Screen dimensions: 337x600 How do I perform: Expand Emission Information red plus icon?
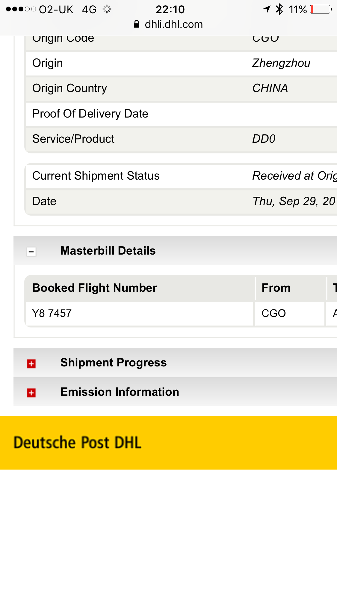pos(31,393)
